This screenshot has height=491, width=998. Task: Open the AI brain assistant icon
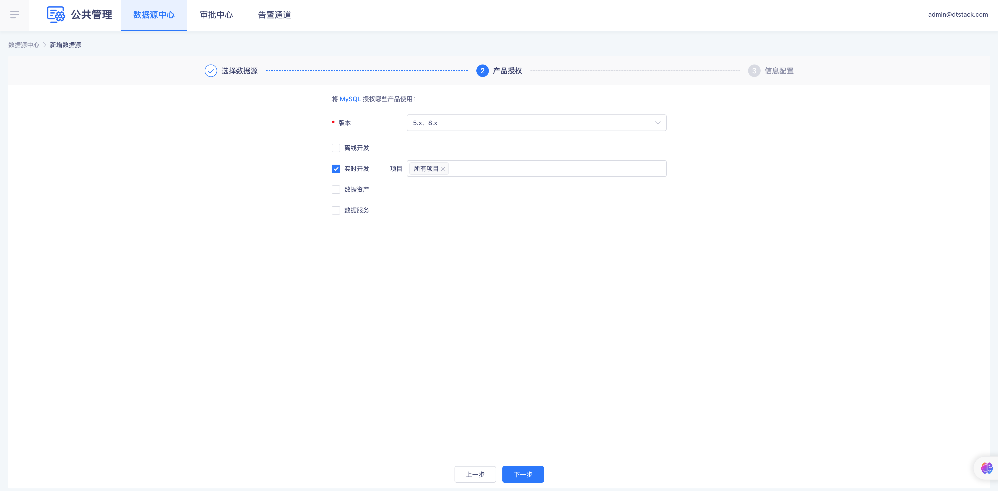(x=986, y=468)
